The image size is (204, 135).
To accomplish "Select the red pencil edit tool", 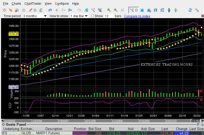I will 30,10.
